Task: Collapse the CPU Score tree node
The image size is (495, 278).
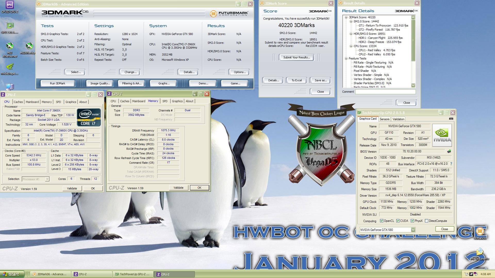Action: [351, 46]
